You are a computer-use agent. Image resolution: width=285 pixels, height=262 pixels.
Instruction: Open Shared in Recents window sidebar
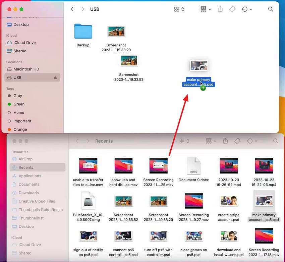38,253
